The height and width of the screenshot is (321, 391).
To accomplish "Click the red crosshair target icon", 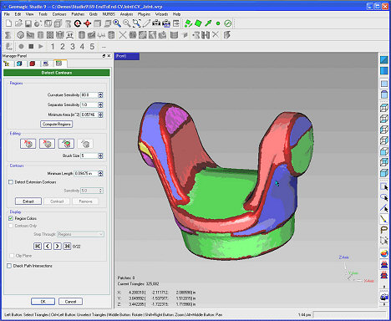I will (x=88, y=23).
